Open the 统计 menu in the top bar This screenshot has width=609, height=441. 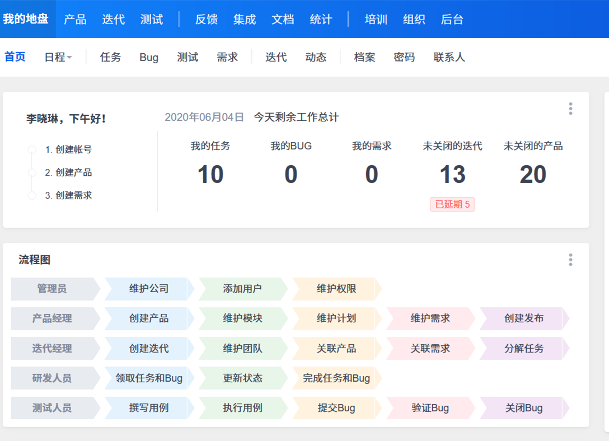pyautogui.click(x=320, y=19)
